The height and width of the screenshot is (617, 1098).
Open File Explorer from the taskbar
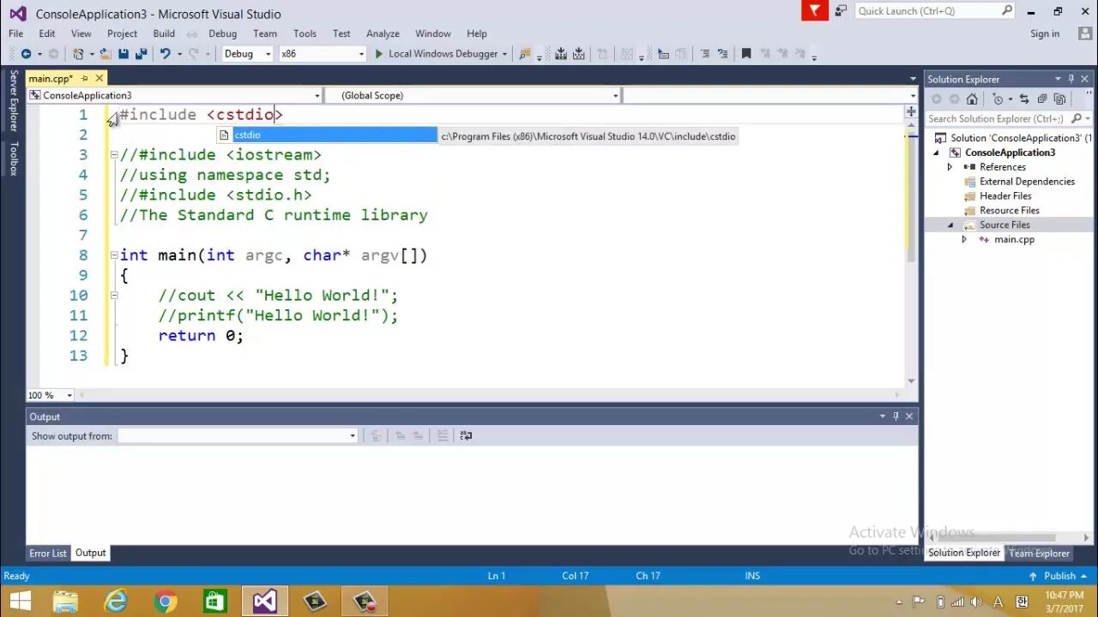[x=66, y=602]
